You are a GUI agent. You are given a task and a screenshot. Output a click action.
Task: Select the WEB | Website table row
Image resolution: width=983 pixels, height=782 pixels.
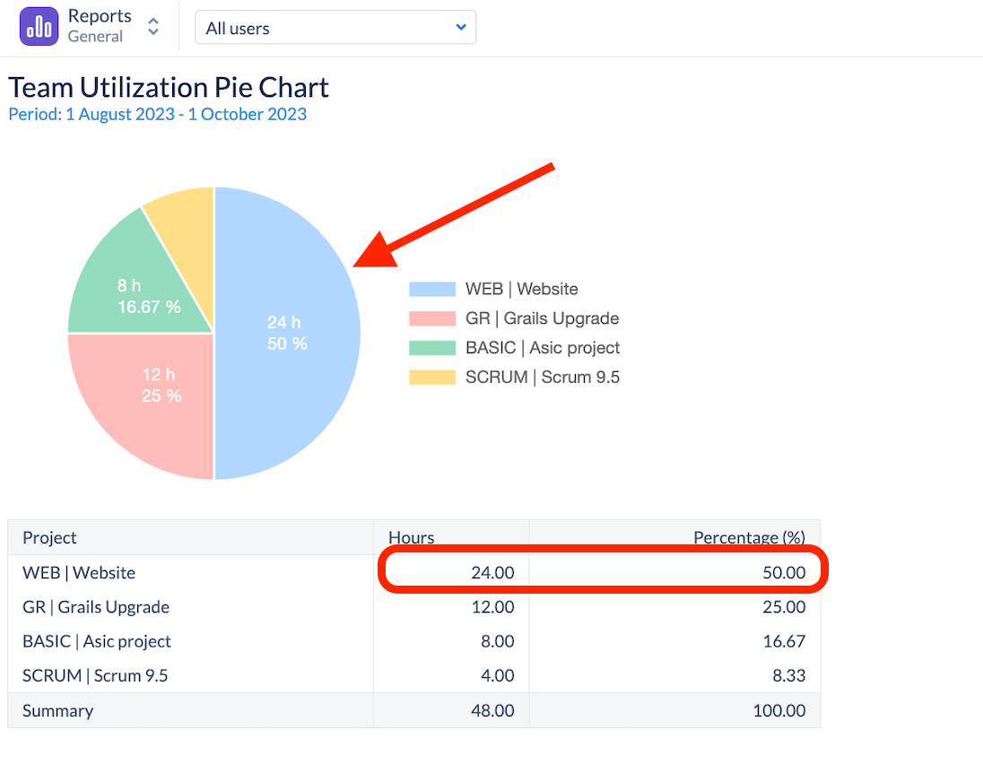tap(79, 573)
